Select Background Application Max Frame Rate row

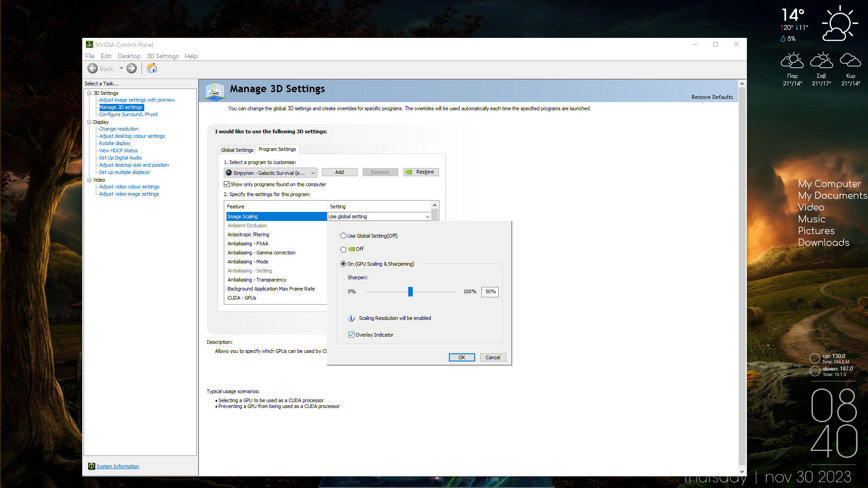(276, 289)
